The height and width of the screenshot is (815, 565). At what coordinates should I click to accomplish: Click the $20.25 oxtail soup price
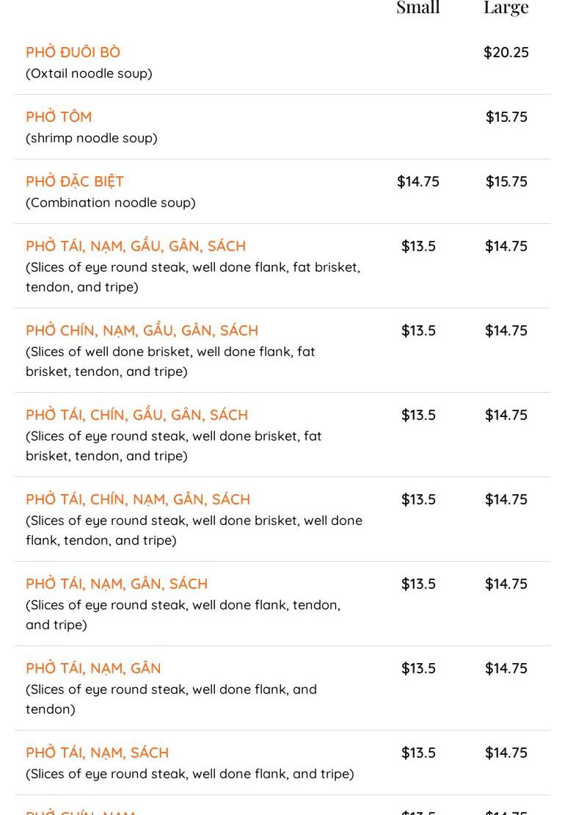point(506,52)
